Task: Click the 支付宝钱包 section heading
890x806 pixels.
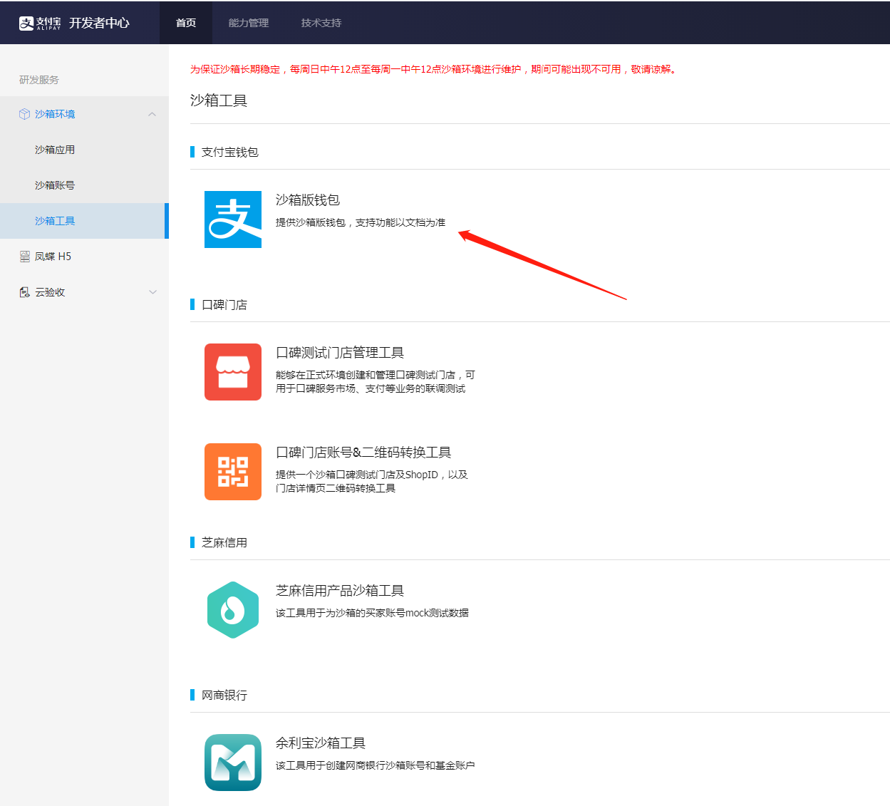Action: [x=230, y=152]
